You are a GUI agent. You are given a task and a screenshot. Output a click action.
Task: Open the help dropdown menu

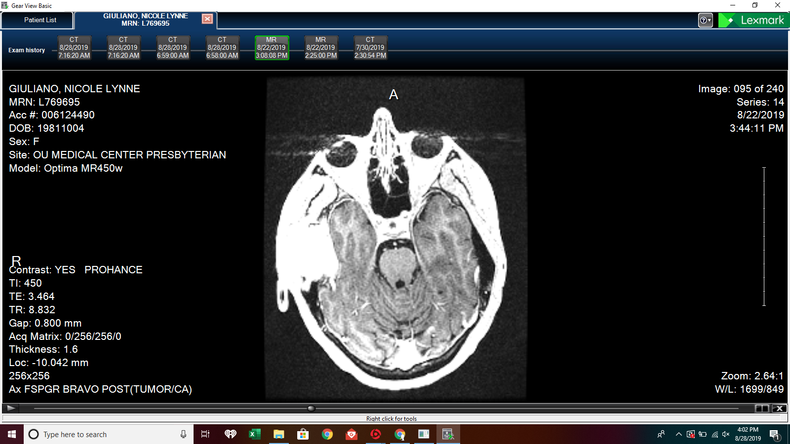tap(705, 20)
